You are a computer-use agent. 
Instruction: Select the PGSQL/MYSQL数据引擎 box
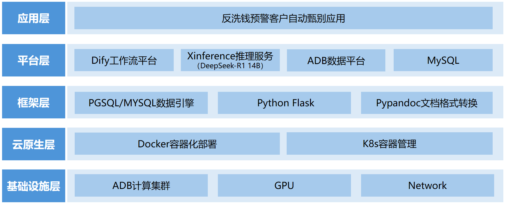click(141, 103)
